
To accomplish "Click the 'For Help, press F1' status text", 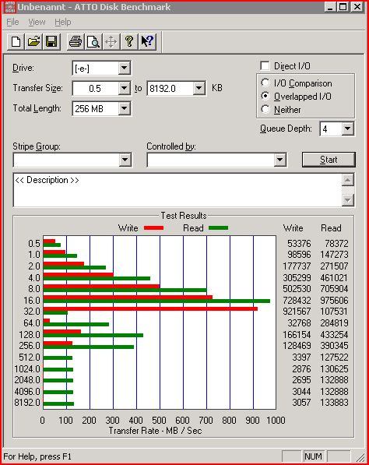I will [x=37, y=456].
